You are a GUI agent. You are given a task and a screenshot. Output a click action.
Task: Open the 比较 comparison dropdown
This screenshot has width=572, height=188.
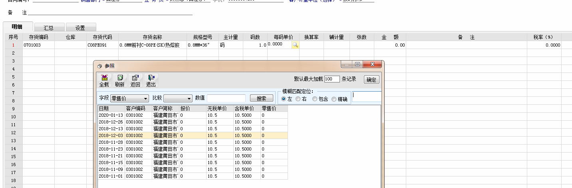(x=178, y=98)
